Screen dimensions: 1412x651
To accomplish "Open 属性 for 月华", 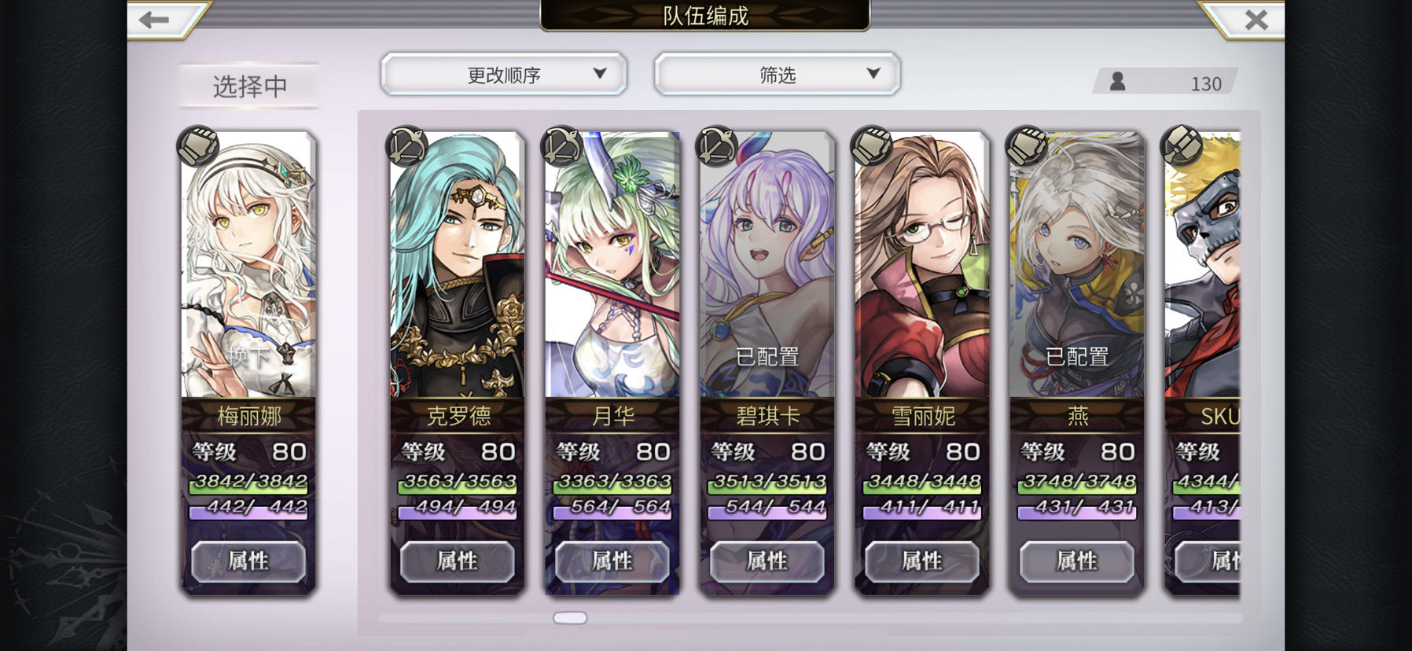I will [x=612, y=561].
